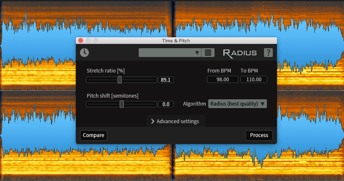Click the history clock icon
The image size is (344, 181).
point(85,53)
